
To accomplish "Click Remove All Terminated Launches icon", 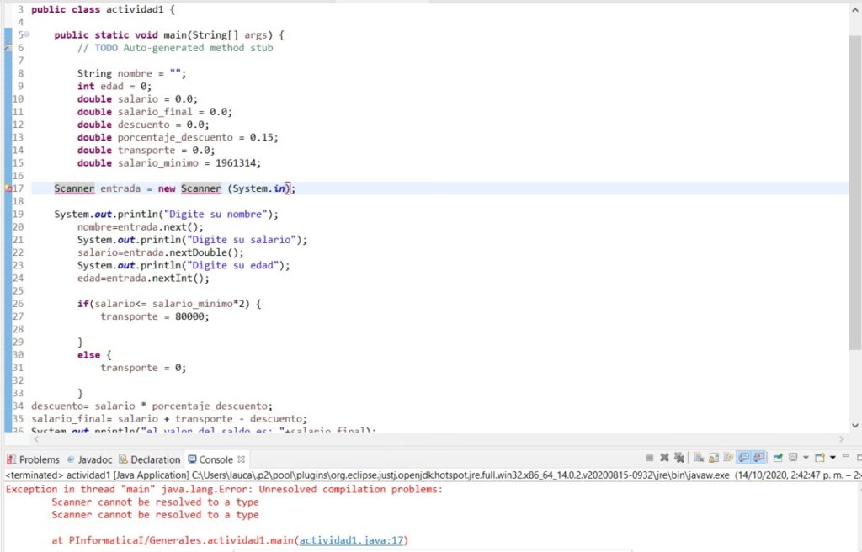I will tap(679, 458).
